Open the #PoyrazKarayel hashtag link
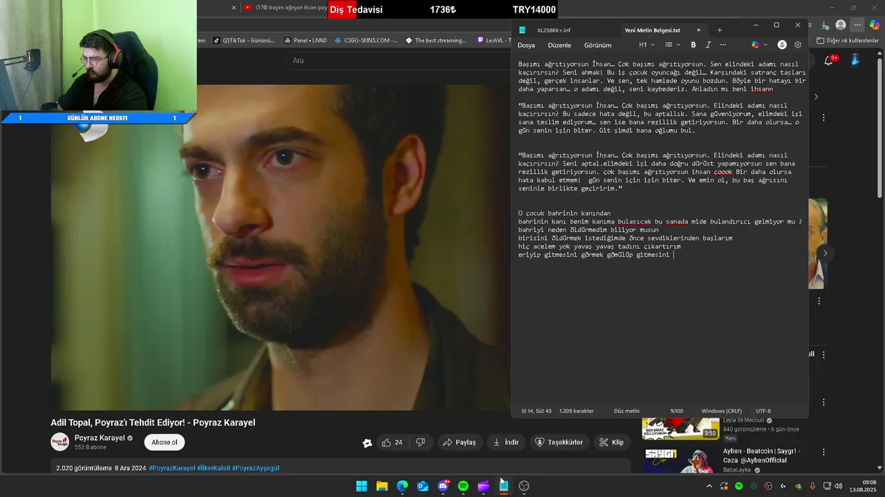This screenshot has height=497, width=885. pyautogui.click(x=172, y=468)
